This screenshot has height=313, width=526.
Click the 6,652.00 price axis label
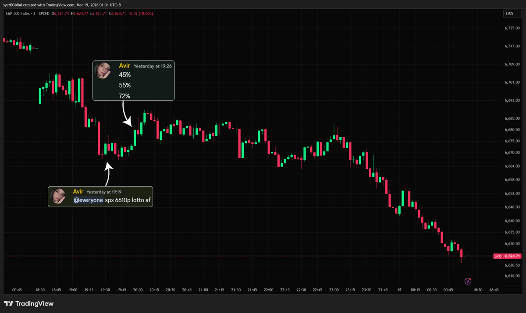[x=512, y=193]
